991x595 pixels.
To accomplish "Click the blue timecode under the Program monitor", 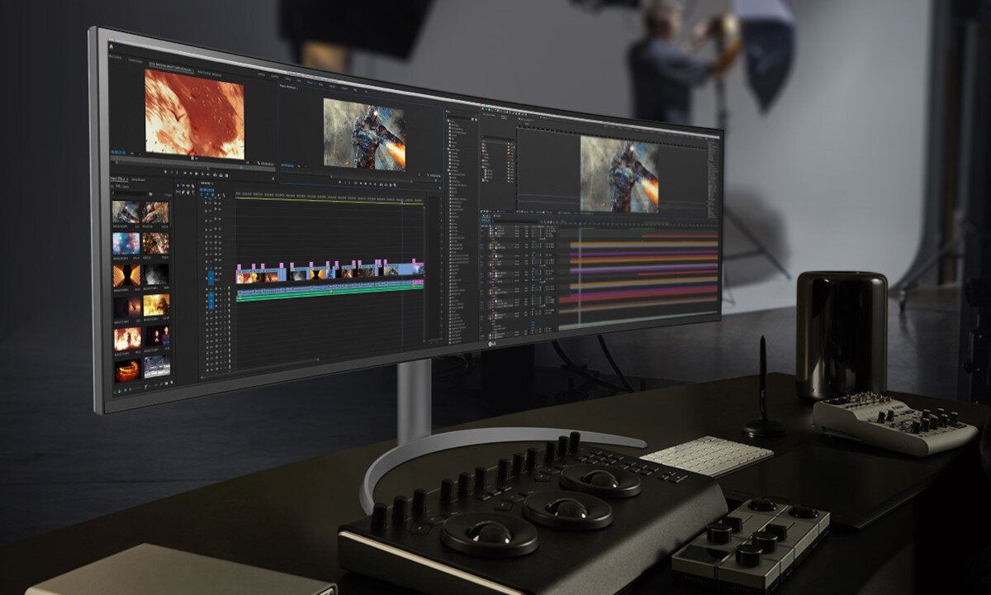I will (288, 165).
